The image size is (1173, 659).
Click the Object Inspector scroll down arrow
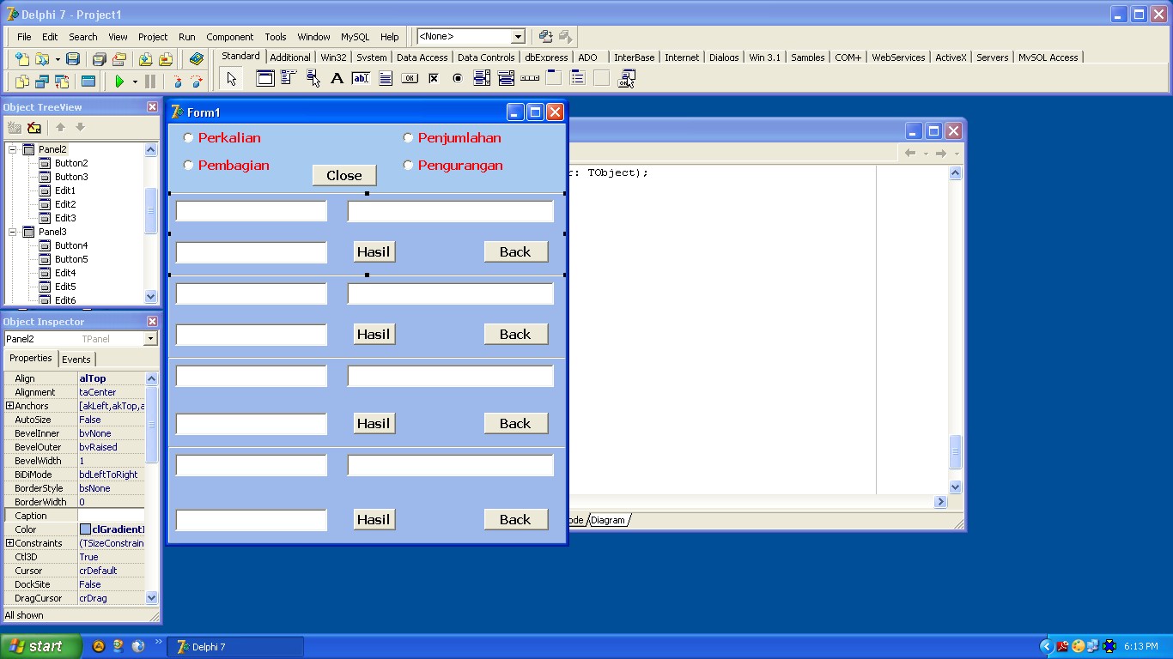coord(151,598)
